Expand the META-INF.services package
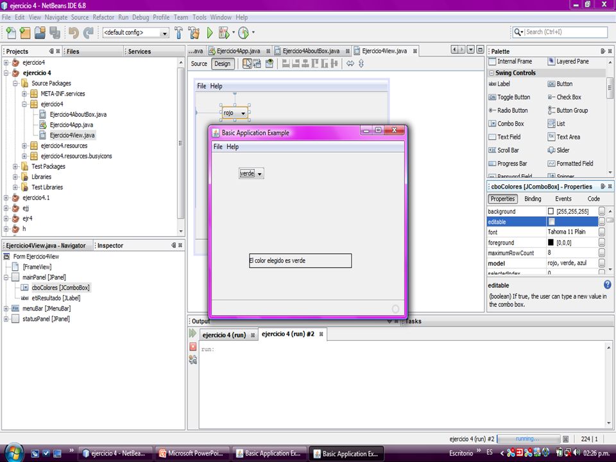The height and width of the screenshot is (462, 616). pos(24,94)
